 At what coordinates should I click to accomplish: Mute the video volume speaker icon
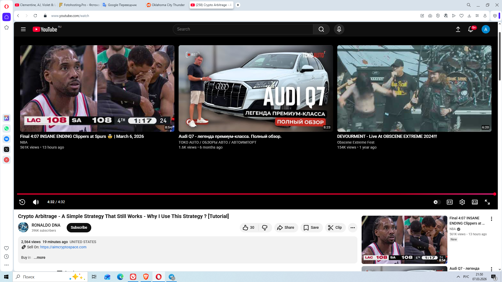36,202
